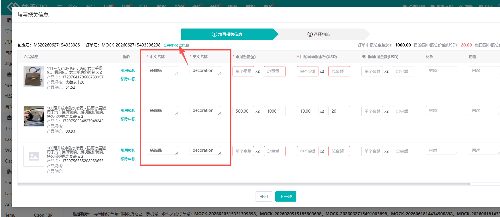
Task: Click the 500.00 unit weight field
Action: (243, 111)
